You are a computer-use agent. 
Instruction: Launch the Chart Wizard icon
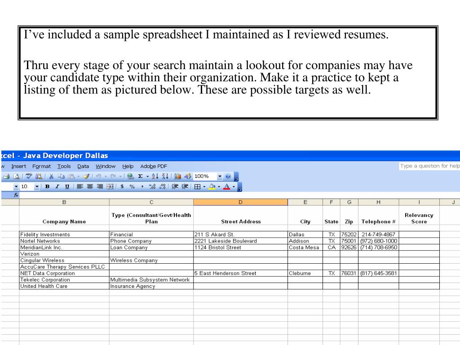(x=177, y=176)
